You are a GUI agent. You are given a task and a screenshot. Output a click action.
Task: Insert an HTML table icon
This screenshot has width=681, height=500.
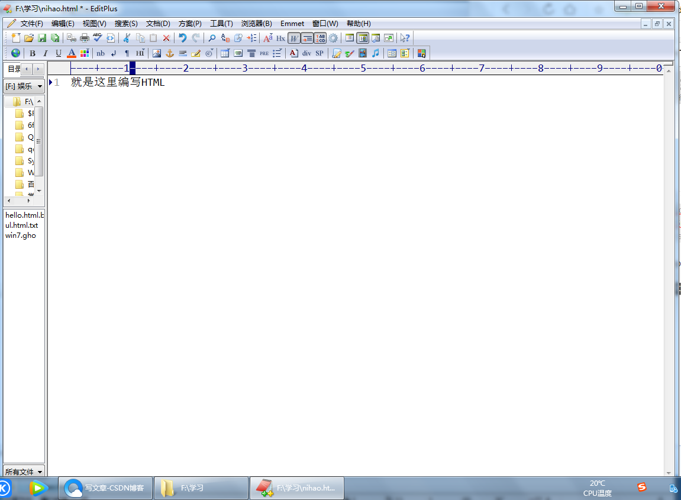click(x=225, y=53)
